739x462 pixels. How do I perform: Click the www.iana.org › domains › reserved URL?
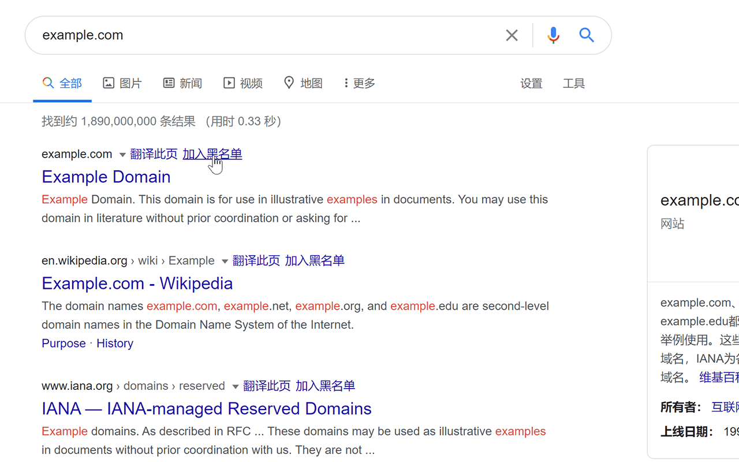tap(133, 386)
